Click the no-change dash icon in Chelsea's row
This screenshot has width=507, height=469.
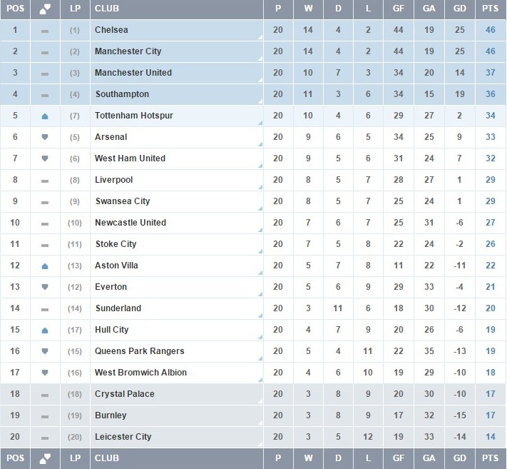(45, 31)
